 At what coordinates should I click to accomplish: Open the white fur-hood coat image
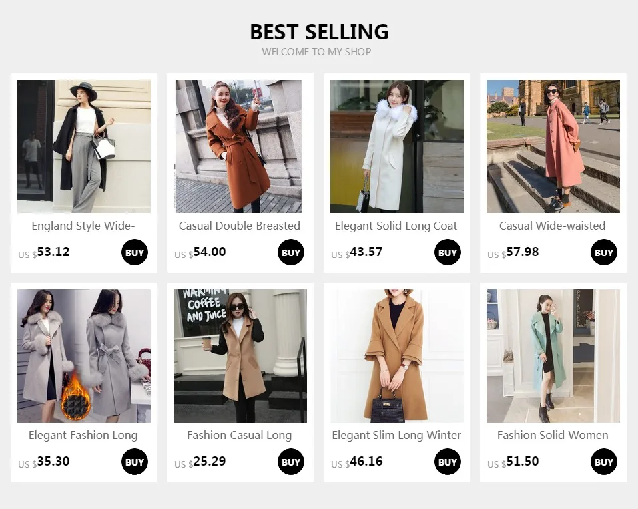click(397, 146)
